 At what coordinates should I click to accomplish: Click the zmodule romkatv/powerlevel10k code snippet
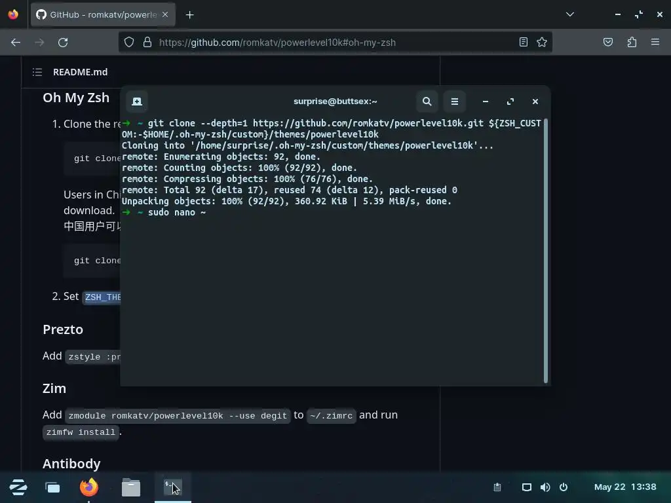pos(178,416)
